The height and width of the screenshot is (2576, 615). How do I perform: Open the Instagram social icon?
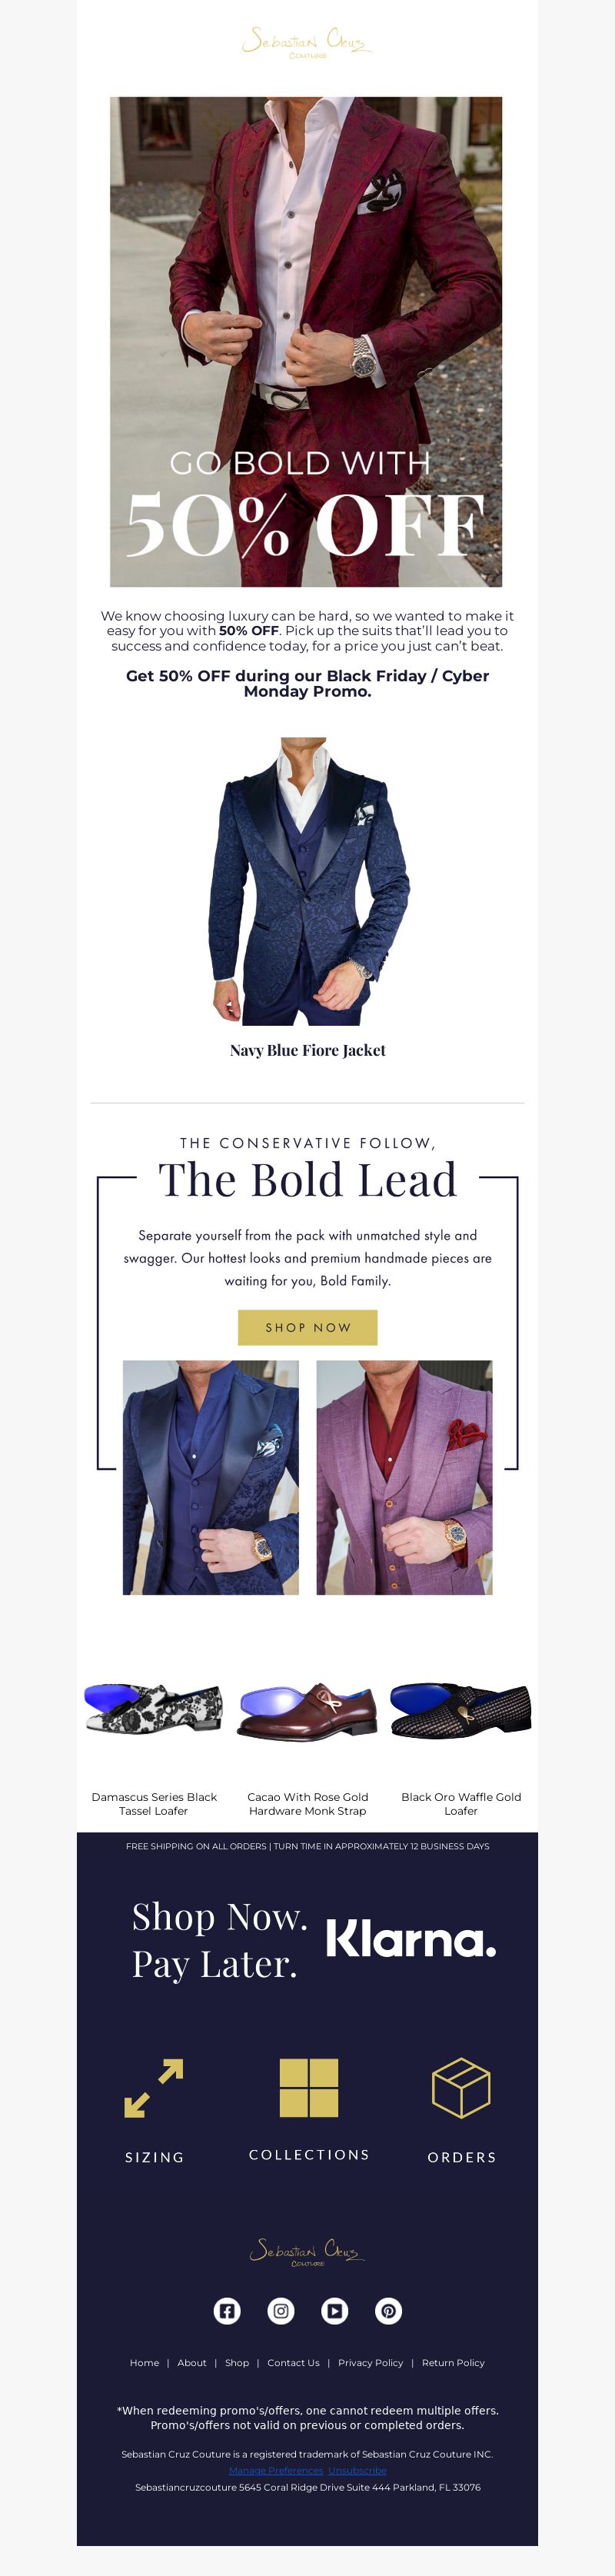coord(281,2310)
